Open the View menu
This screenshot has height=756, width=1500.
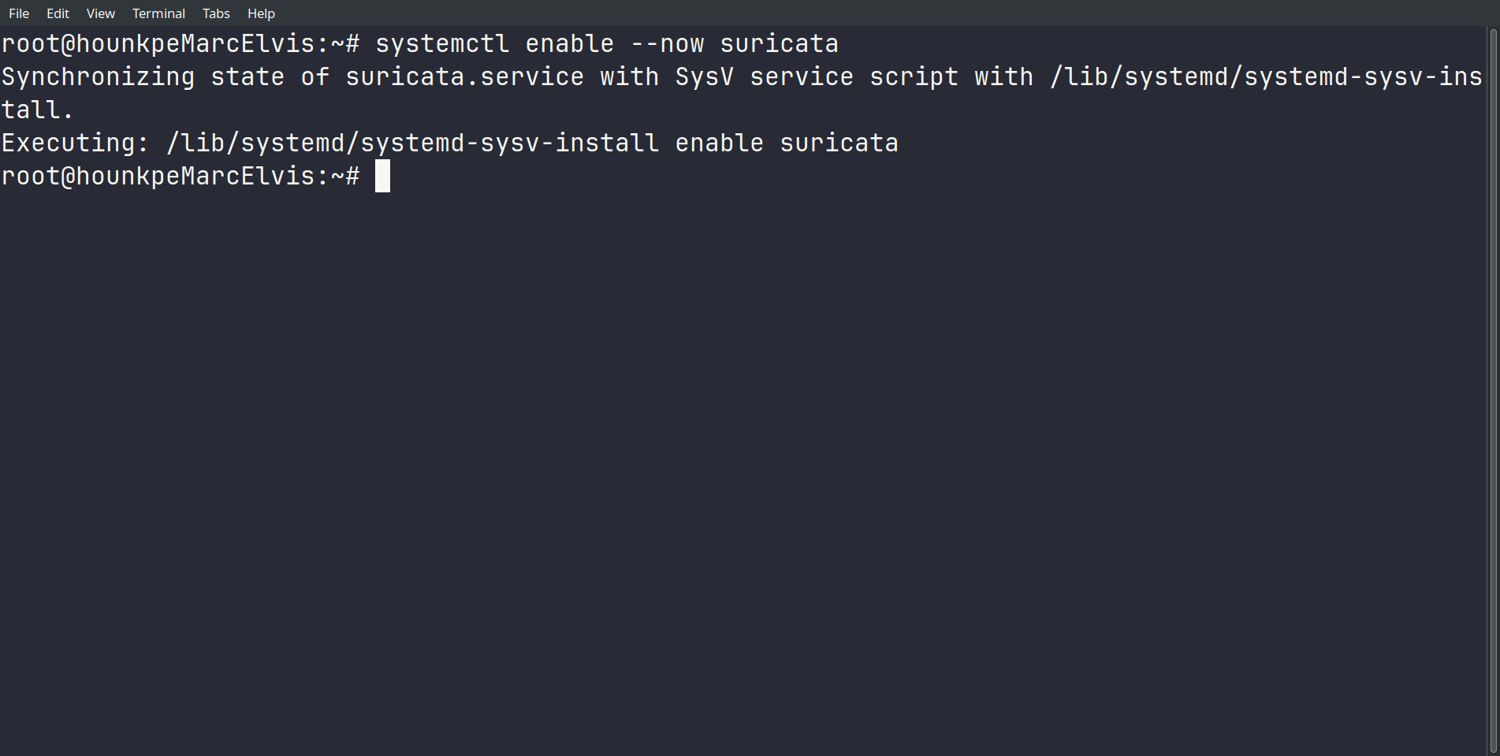click(100, 13)
